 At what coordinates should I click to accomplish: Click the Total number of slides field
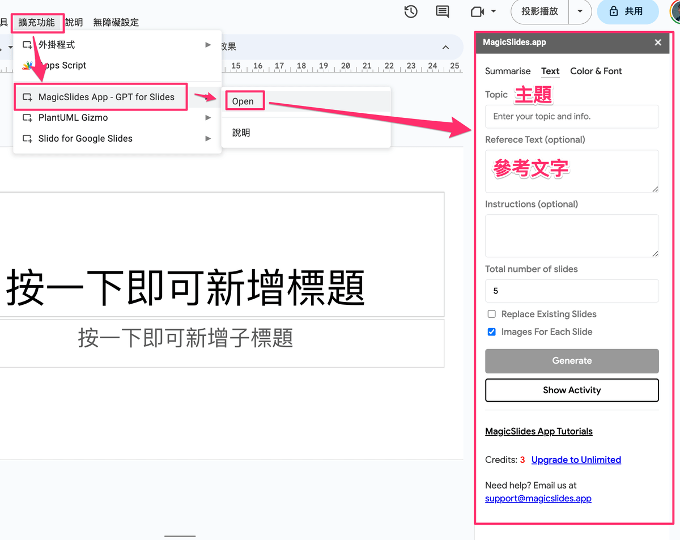[x=572, y=291]
